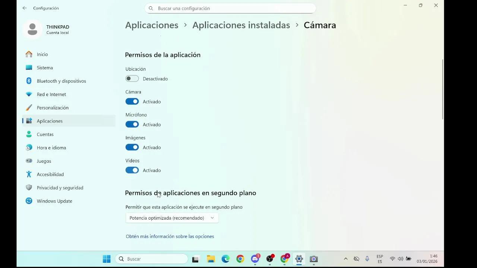Click the Buscar una configuración field

click(230, 8)
